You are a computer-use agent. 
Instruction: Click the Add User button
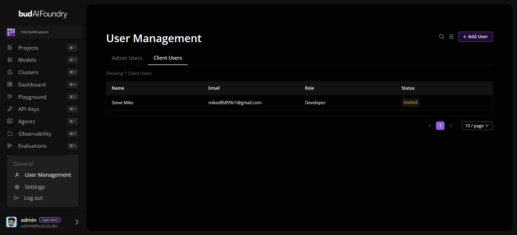click(x=475, y=37)
